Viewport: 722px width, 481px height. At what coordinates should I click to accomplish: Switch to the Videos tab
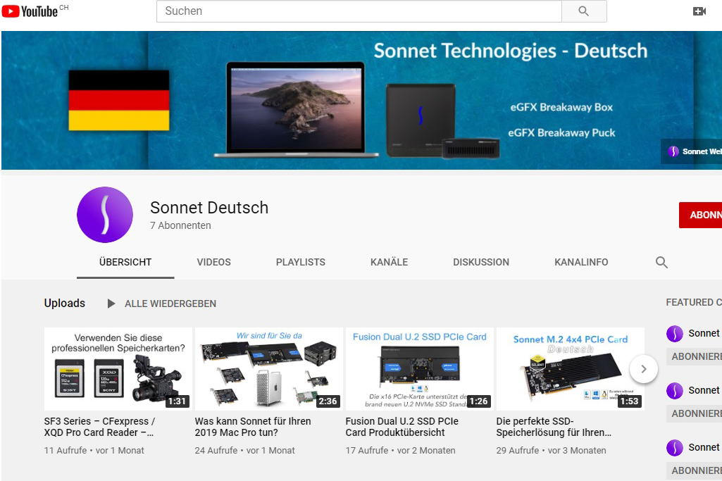coord(213,263)
